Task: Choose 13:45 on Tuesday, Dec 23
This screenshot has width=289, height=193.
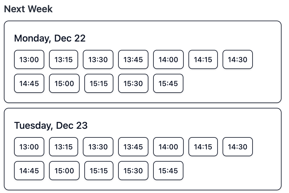Action: click(x=133, y=147)
